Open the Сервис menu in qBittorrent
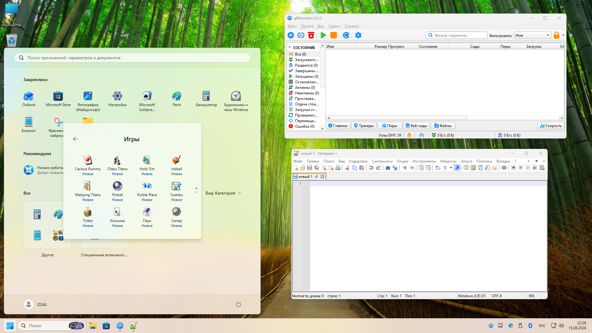 pyautogui.click(x=334, y=26)
